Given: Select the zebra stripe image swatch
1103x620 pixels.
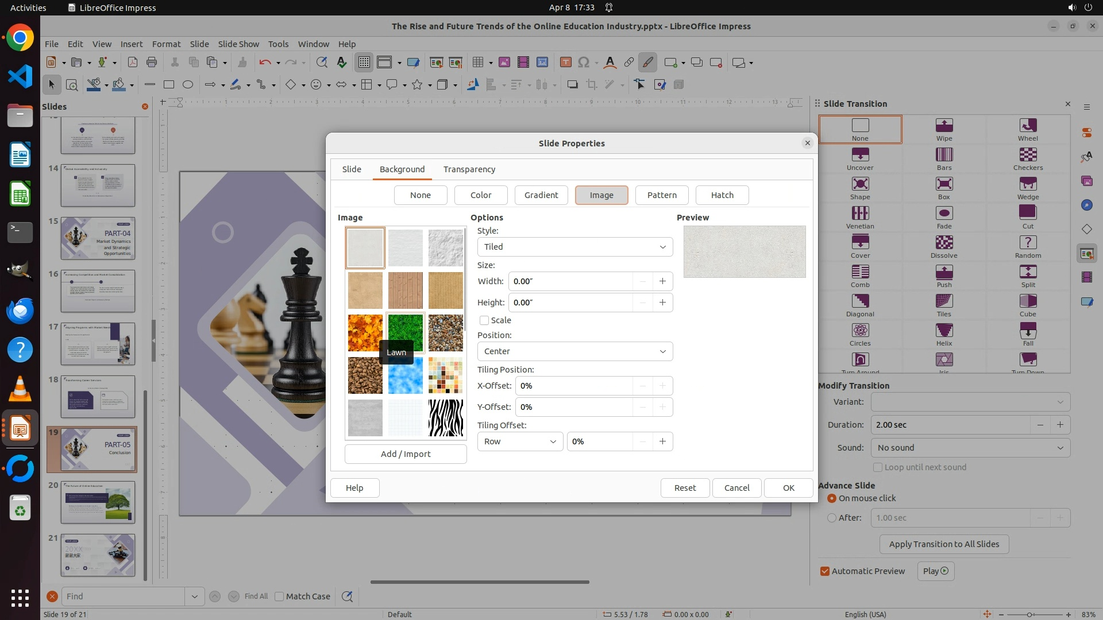Looking at the screenshot, I should click(x=445, y=418).
